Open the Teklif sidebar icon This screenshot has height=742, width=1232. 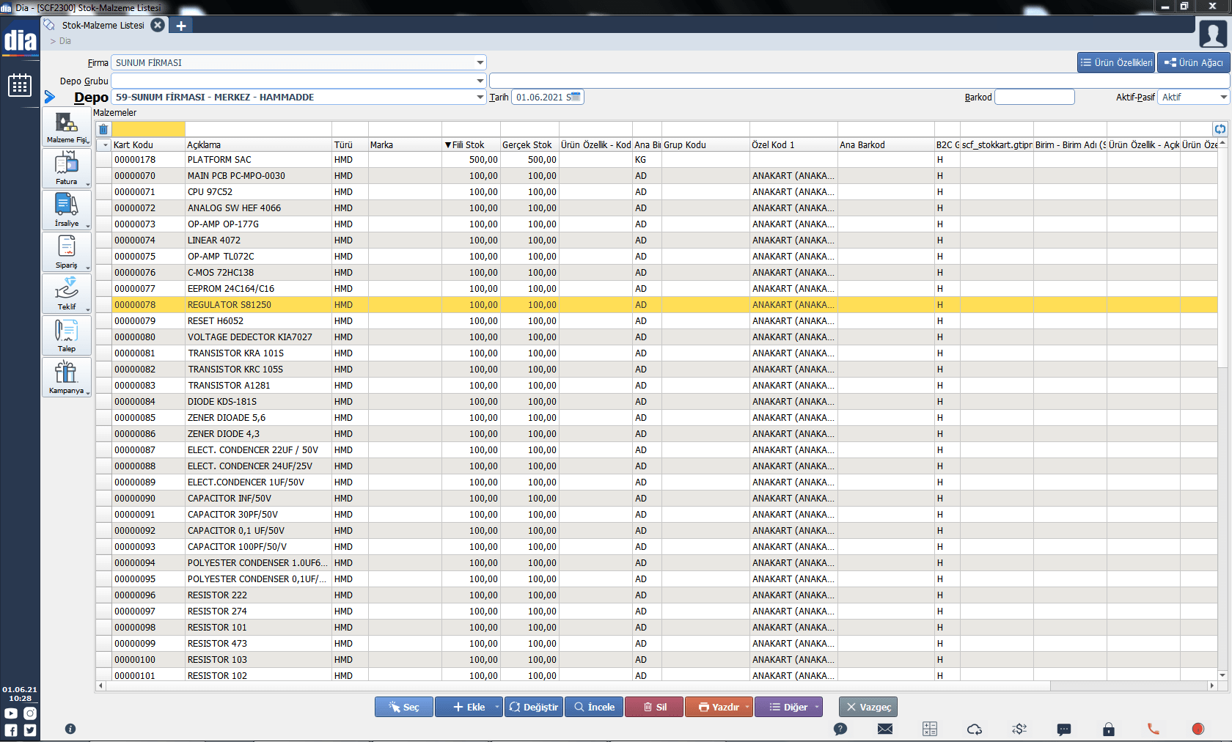(67, 294)
